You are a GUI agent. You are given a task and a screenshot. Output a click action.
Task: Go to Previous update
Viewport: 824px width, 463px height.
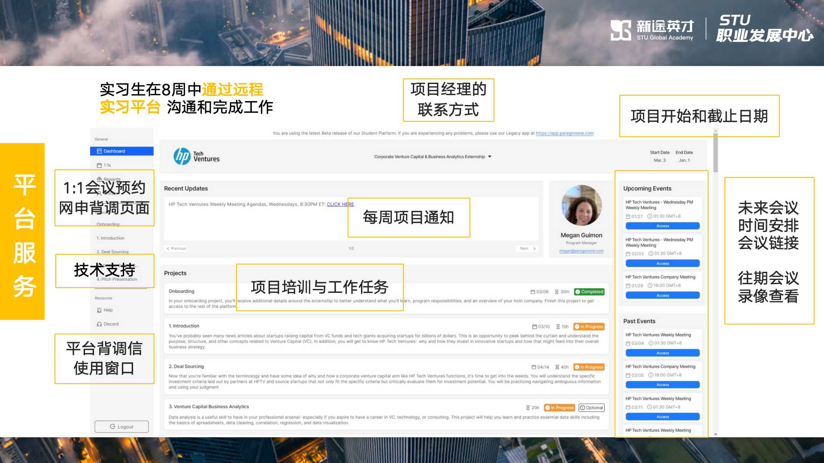pyautogui.click(x=176, y=248)
